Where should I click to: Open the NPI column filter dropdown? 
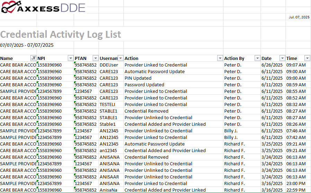[x=70, y=58]
